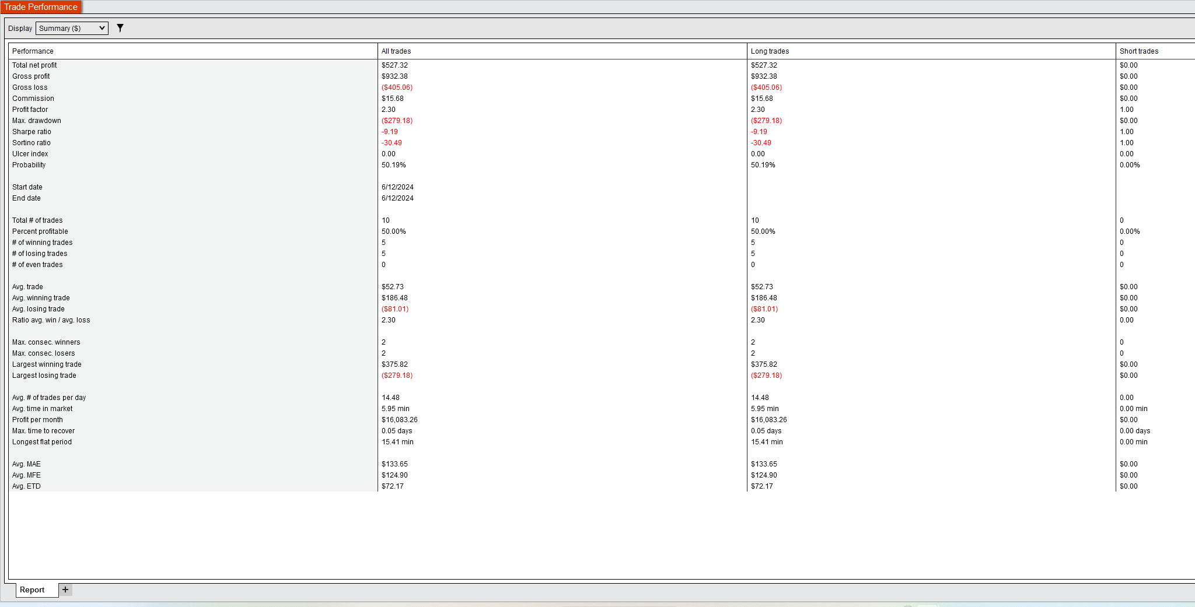Select the Largest losing trade row label
Viewport: 1195px width, 607px height.
pos(44,376)
